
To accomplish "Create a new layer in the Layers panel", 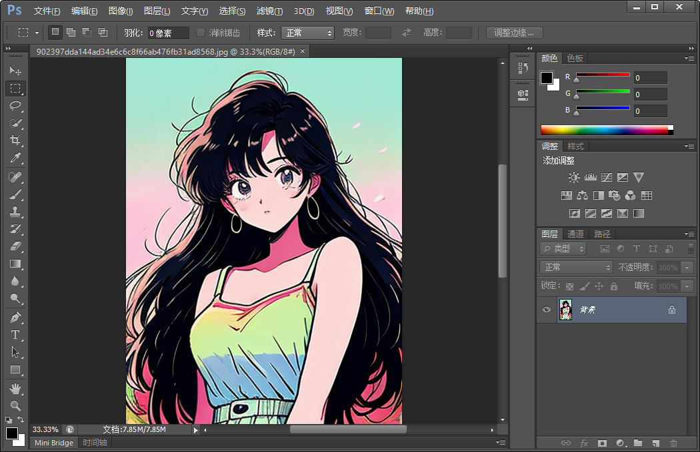I will click(655, 443).
